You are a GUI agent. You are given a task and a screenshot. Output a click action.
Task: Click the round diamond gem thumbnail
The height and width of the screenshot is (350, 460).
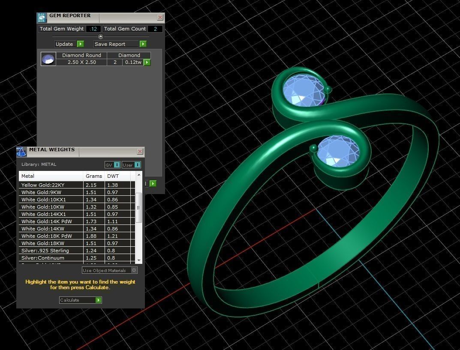click(48, 59)
